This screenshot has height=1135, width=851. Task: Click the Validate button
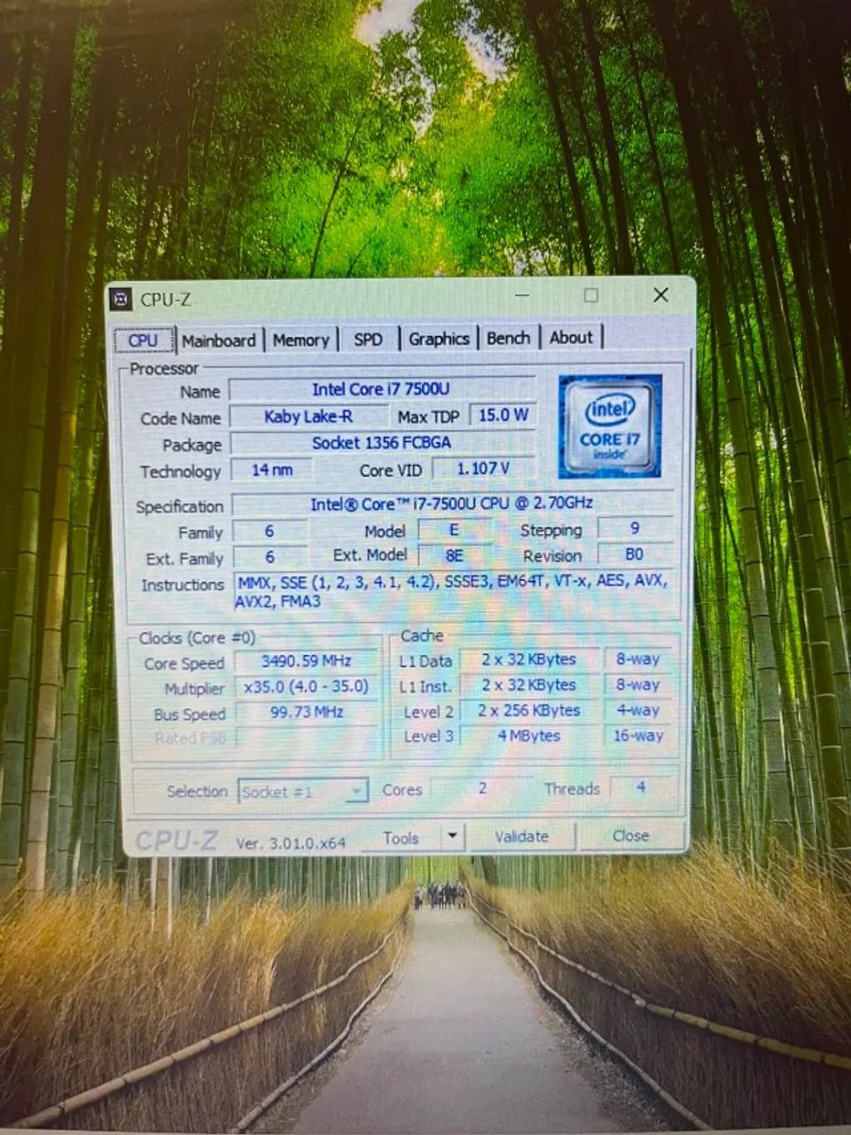coord(521,836)
